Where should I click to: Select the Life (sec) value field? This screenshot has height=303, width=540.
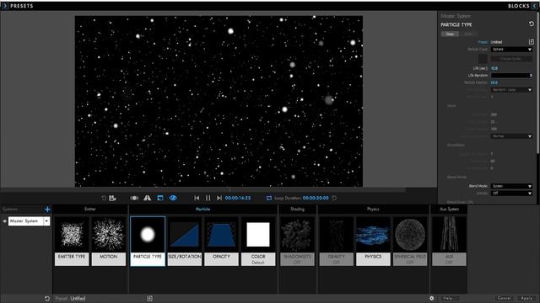point(494,68)
